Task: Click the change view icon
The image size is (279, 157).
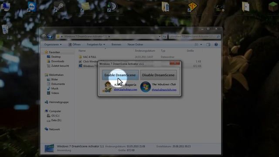Action: (x=196, y=44)
